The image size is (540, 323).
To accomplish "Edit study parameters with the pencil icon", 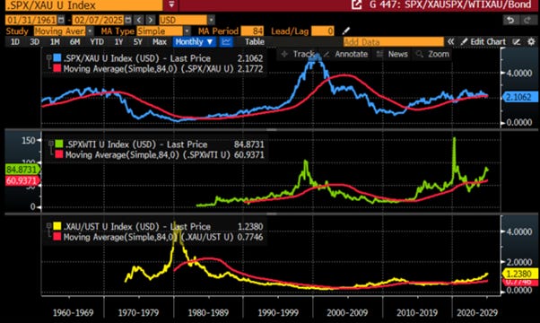I will click(346, 31).
